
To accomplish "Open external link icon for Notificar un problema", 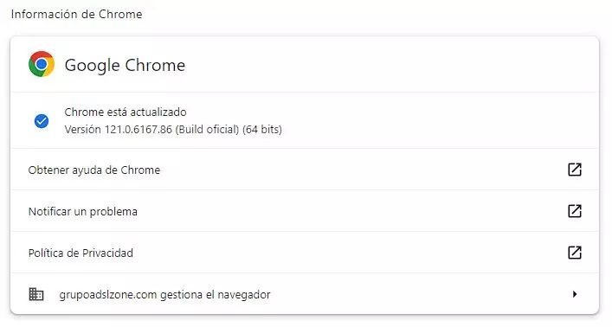I will coord(575,211).
